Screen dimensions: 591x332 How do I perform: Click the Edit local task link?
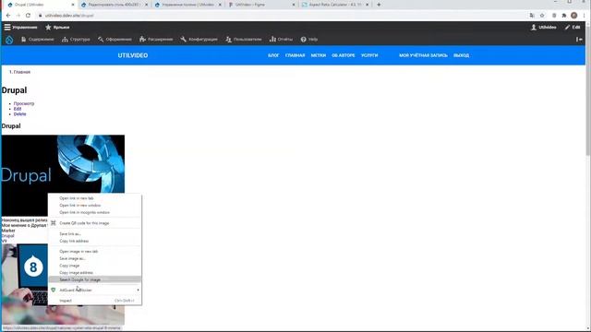18,109
